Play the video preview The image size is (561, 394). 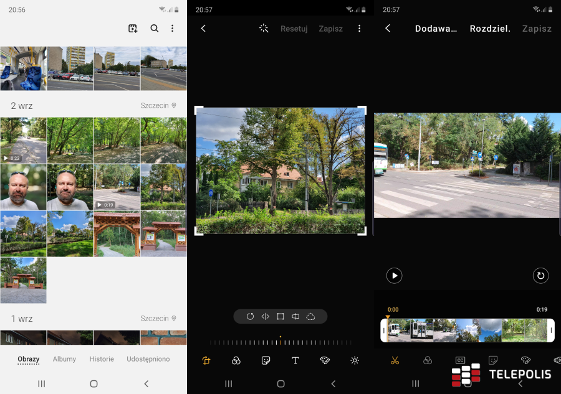[x=394, y=276]
